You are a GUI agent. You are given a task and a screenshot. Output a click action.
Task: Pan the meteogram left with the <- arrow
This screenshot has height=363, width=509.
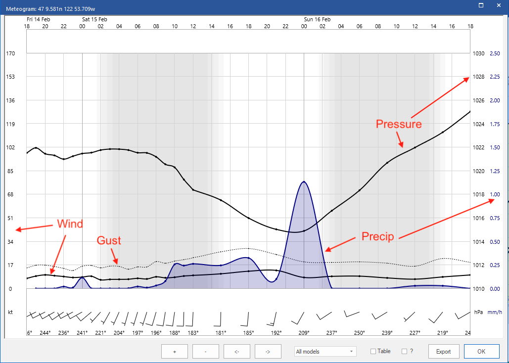[236, 351]
